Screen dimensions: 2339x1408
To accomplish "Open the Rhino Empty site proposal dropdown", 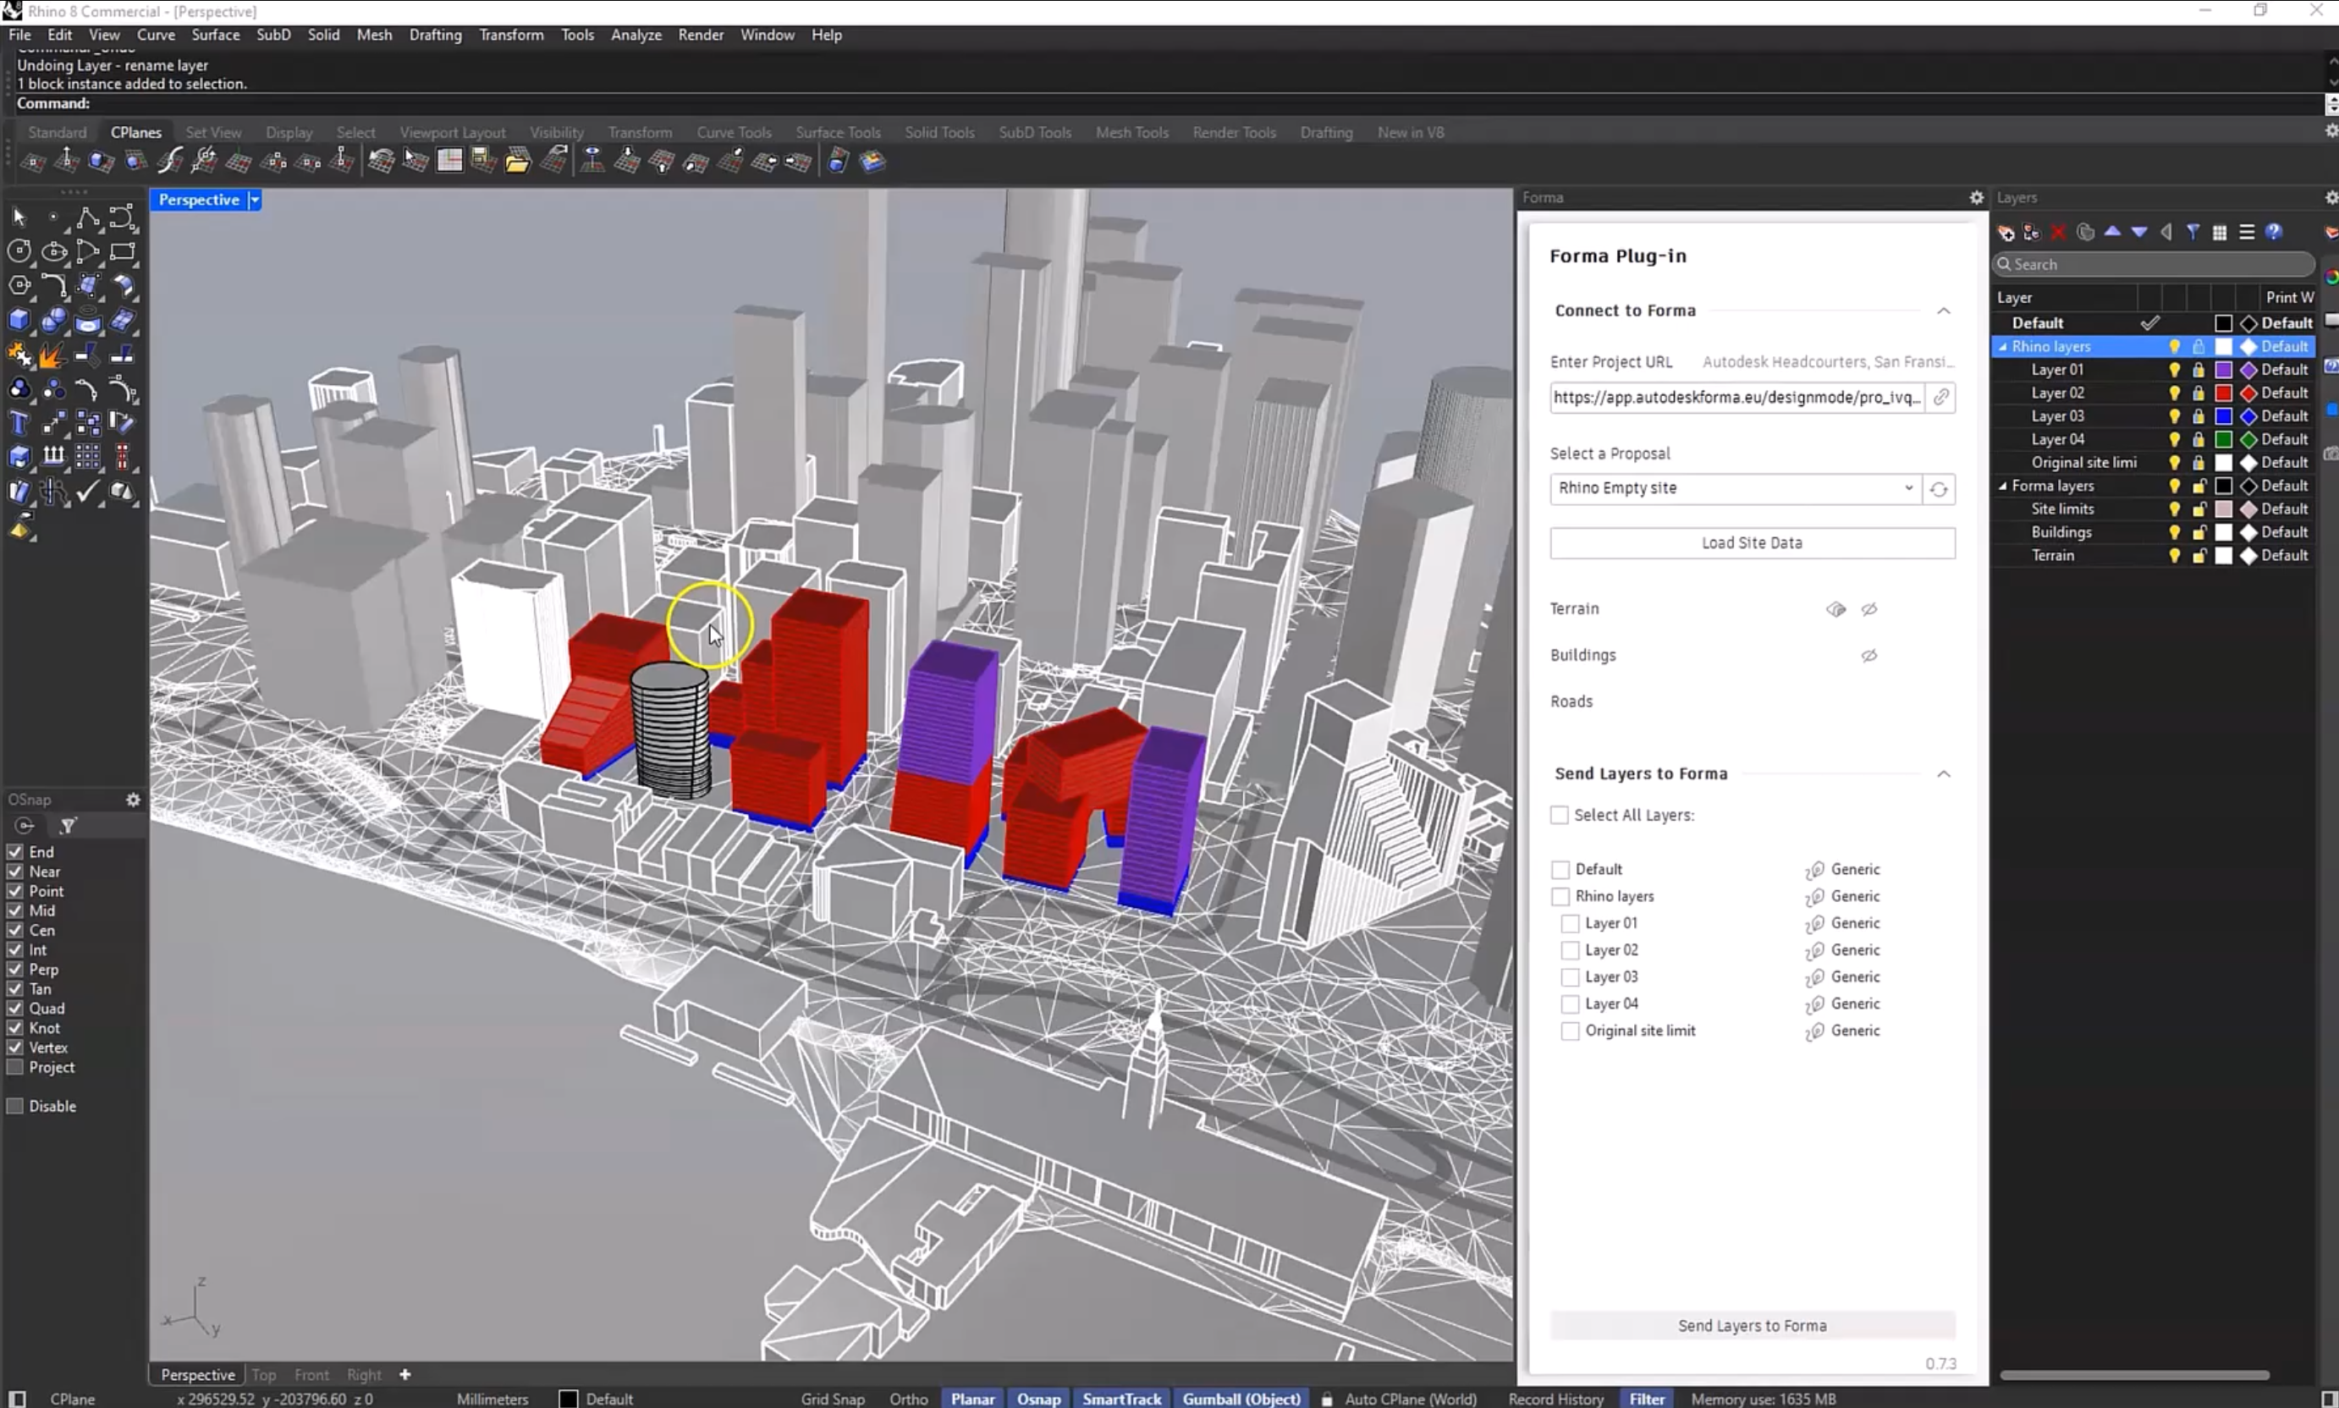I will click(1908, 488).
